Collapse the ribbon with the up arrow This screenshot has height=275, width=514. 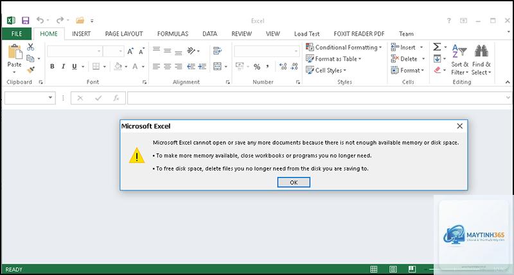coord(508,82)
